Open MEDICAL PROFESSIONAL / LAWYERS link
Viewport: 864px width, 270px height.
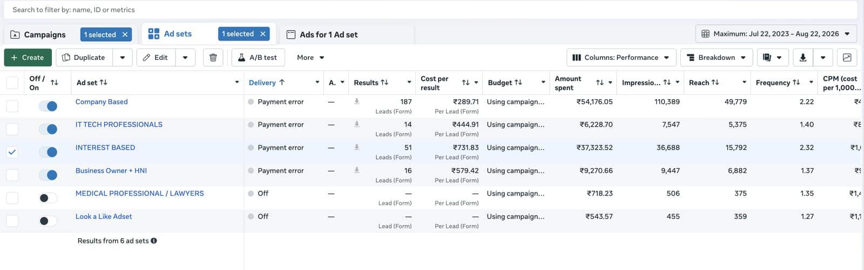tap(140, 193)
